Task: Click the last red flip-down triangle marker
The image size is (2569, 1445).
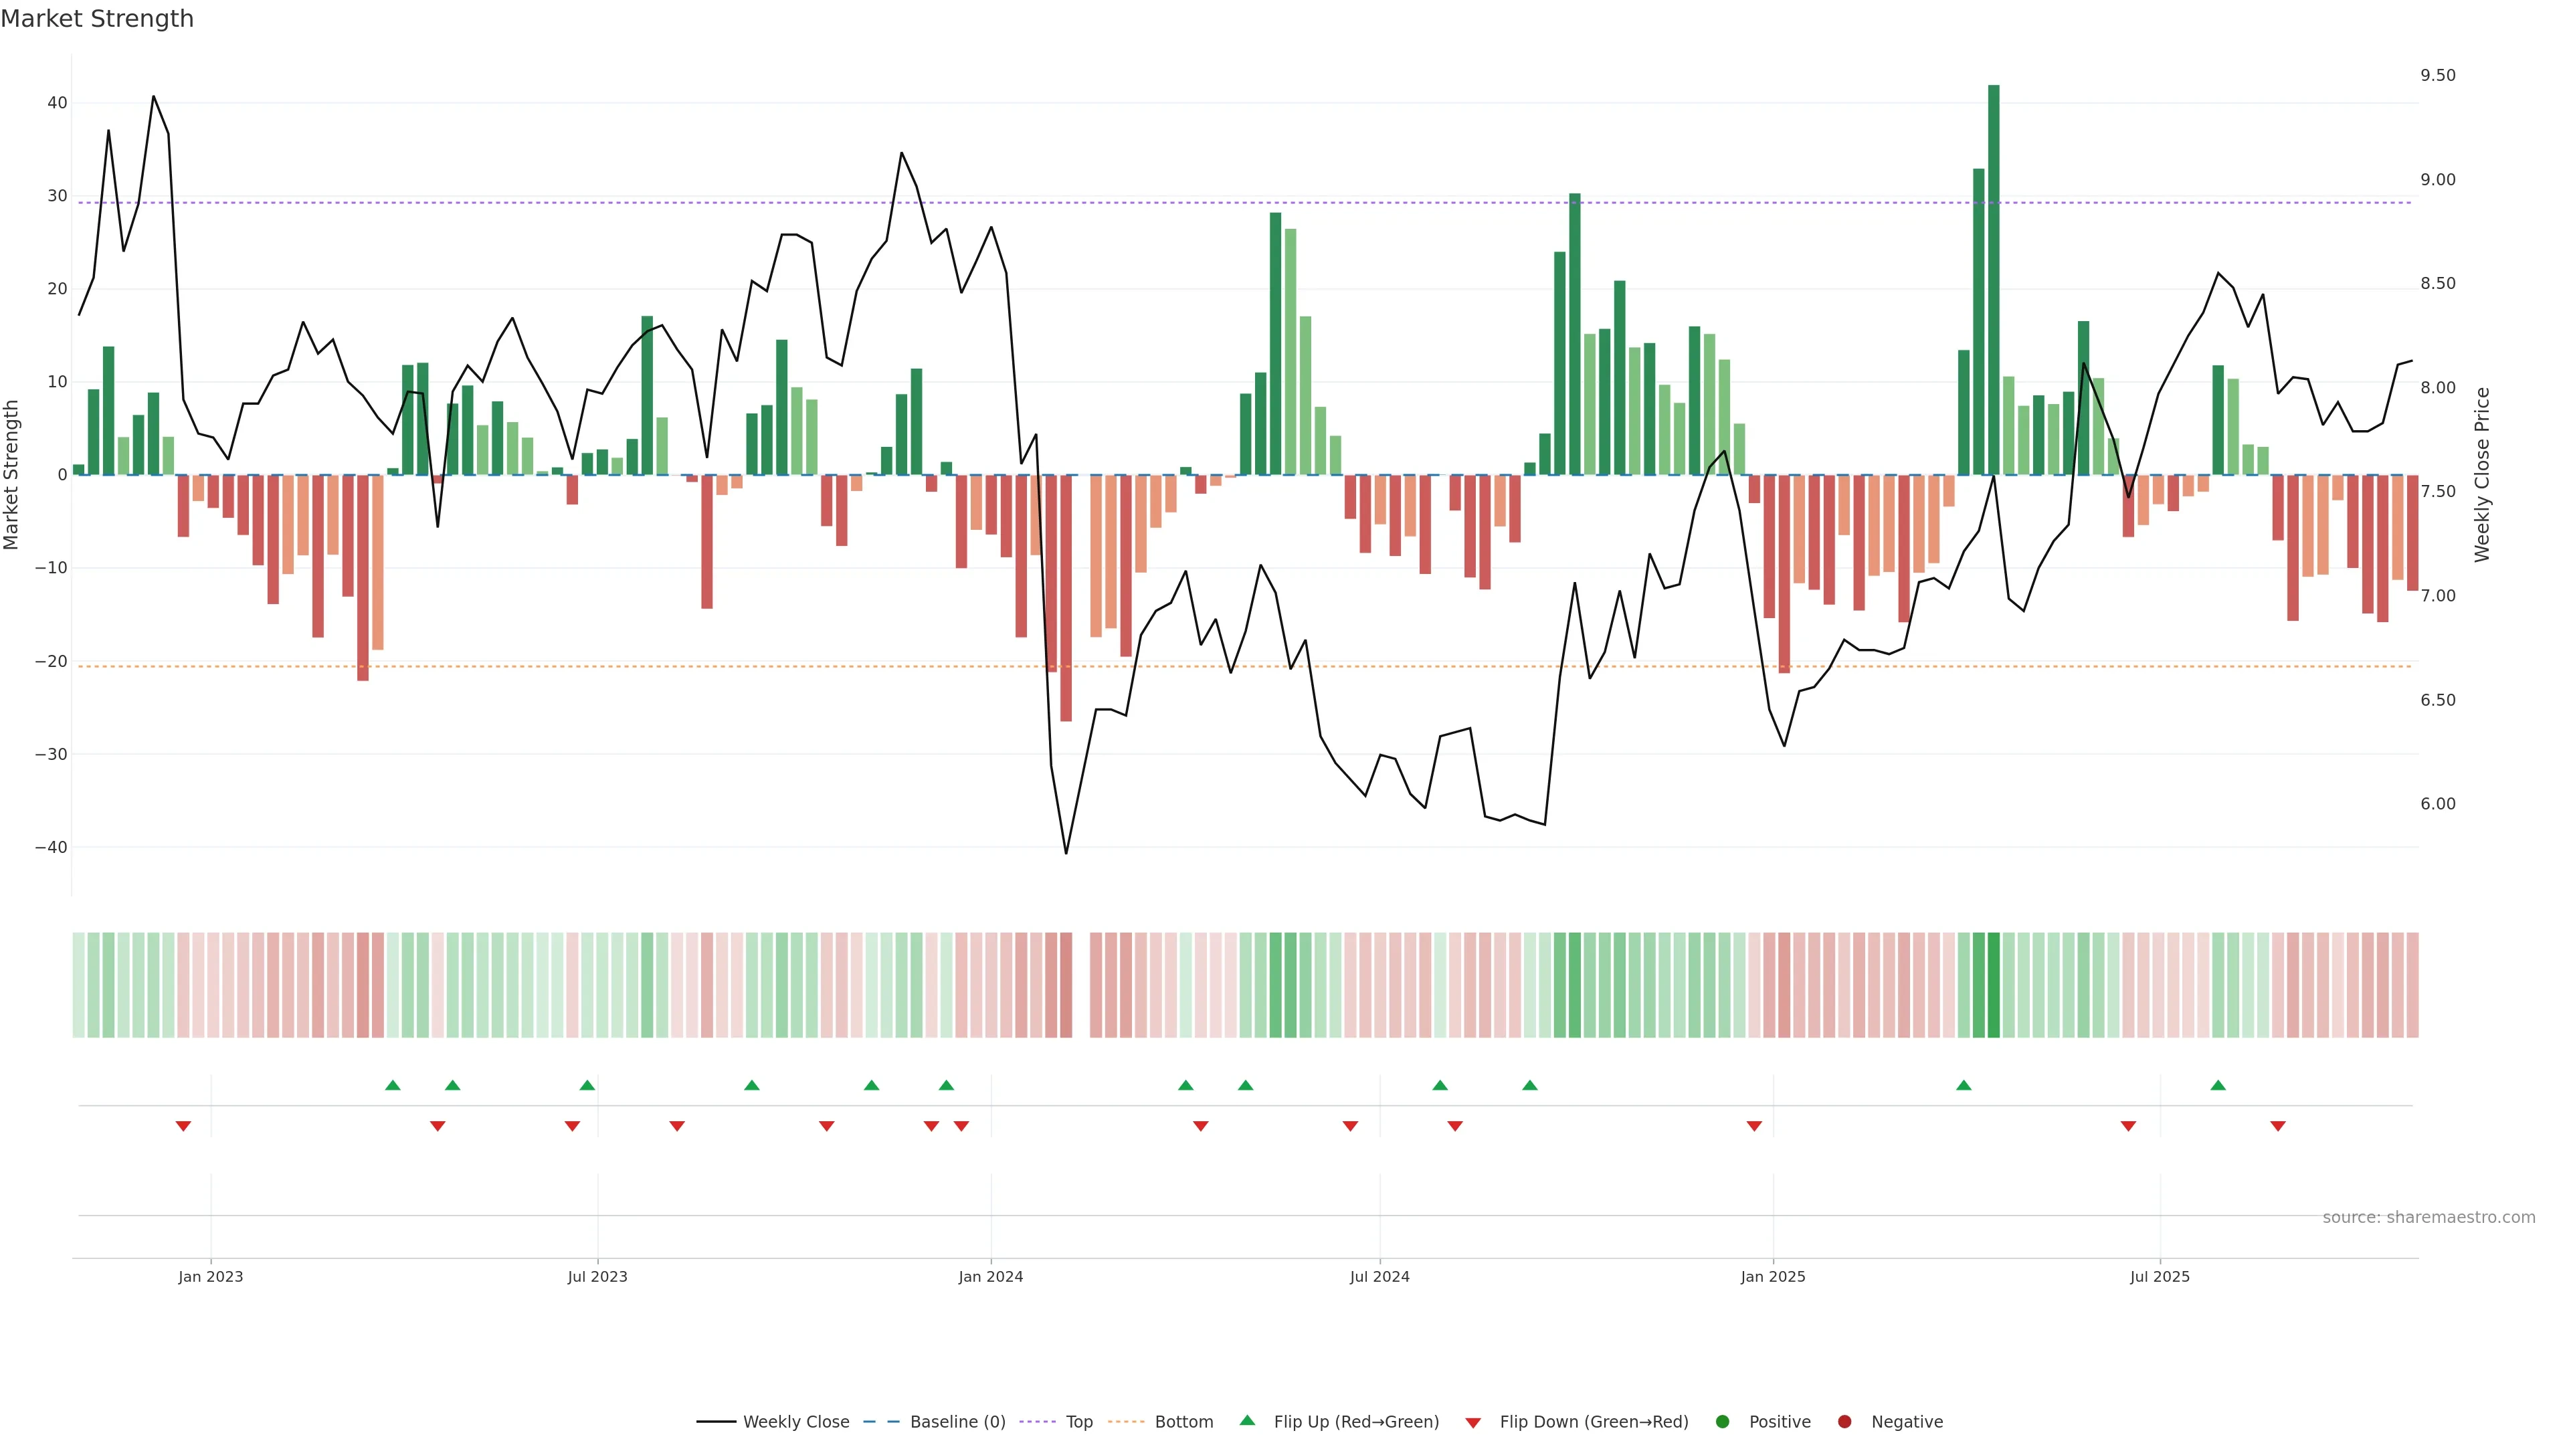Action: pos(2278,1126)
